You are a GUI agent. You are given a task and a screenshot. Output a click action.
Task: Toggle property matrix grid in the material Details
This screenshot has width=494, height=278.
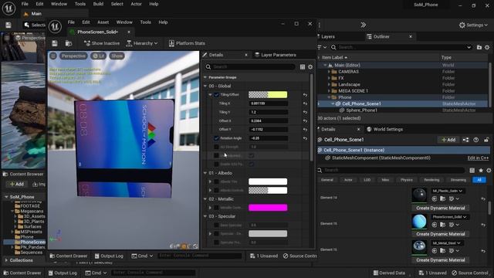click(x=303, y=67)
